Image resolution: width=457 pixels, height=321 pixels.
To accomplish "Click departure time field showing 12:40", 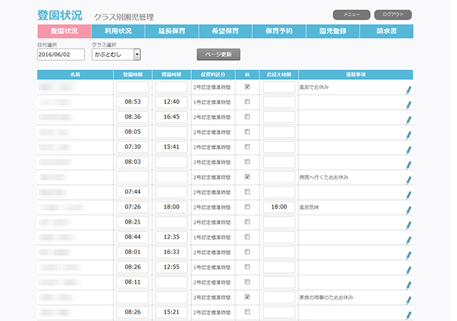I will [x=171, y=102].
